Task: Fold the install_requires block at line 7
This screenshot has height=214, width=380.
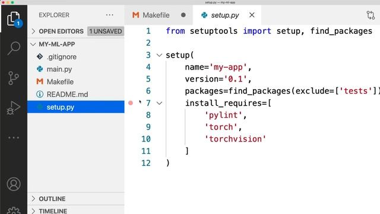Action: [x=159, y=103]
